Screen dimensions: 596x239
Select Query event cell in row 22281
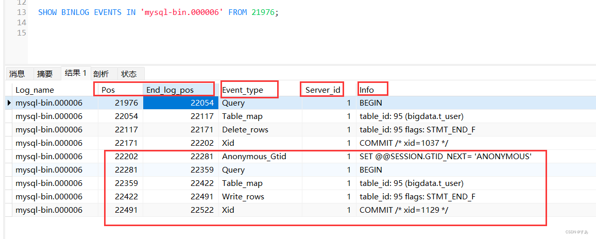click(260, 170)
